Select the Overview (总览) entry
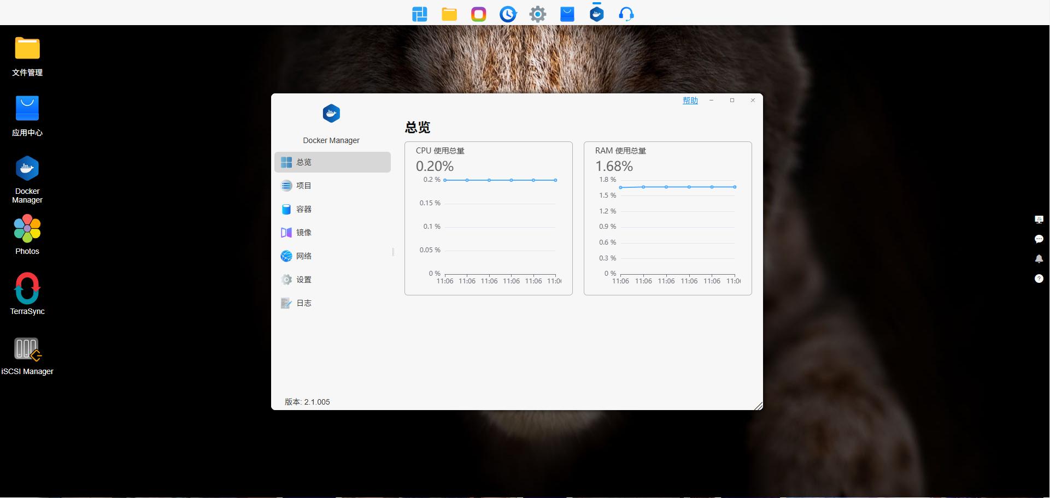This screenshot has width=1050, height=498. click(304, 162)
